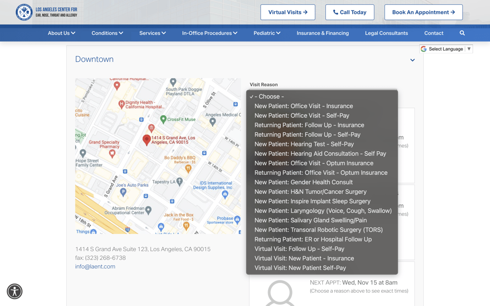This screenshot has height=306, width=490.
Task: Click the Grand Specialty Pharmacy marker
Action: (x=112, y=154)
